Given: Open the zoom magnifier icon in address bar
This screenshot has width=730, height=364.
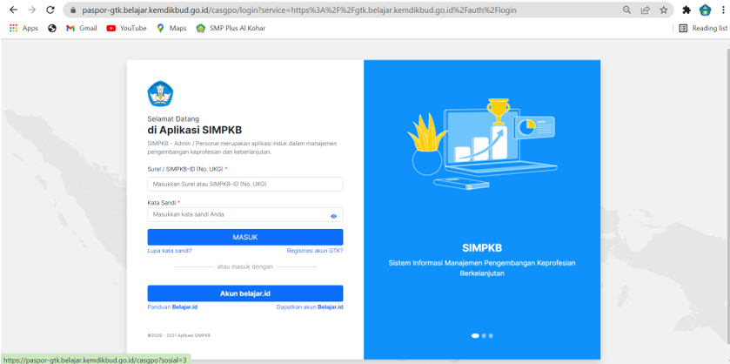Looking at the screenshot, I should click(x=627, y=10).
